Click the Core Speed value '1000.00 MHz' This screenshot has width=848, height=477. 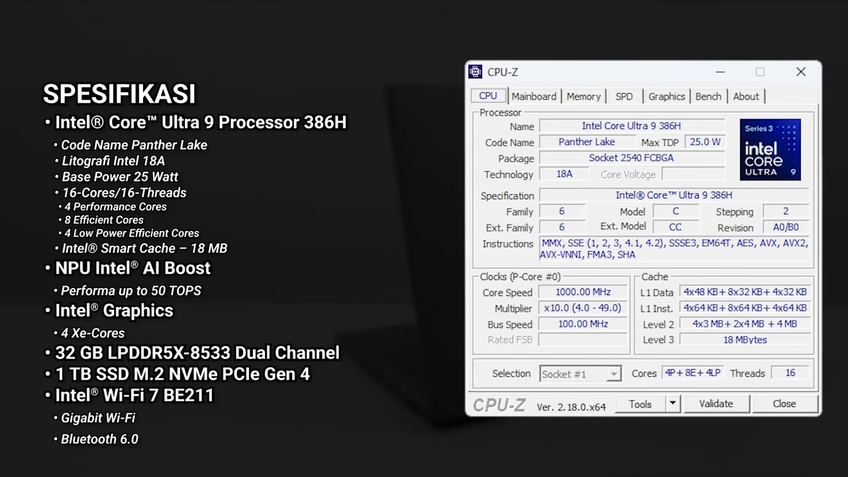(x=583, y=292)
